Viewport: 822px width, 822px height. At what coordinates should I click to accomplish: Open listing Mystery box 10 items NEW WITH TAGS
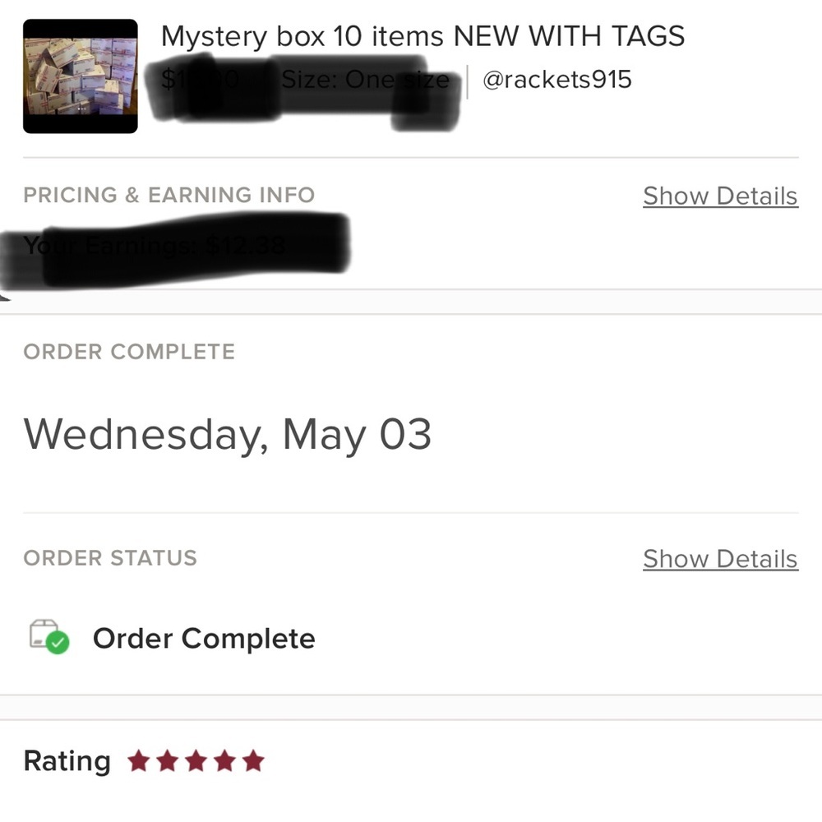tap(424, 36)
